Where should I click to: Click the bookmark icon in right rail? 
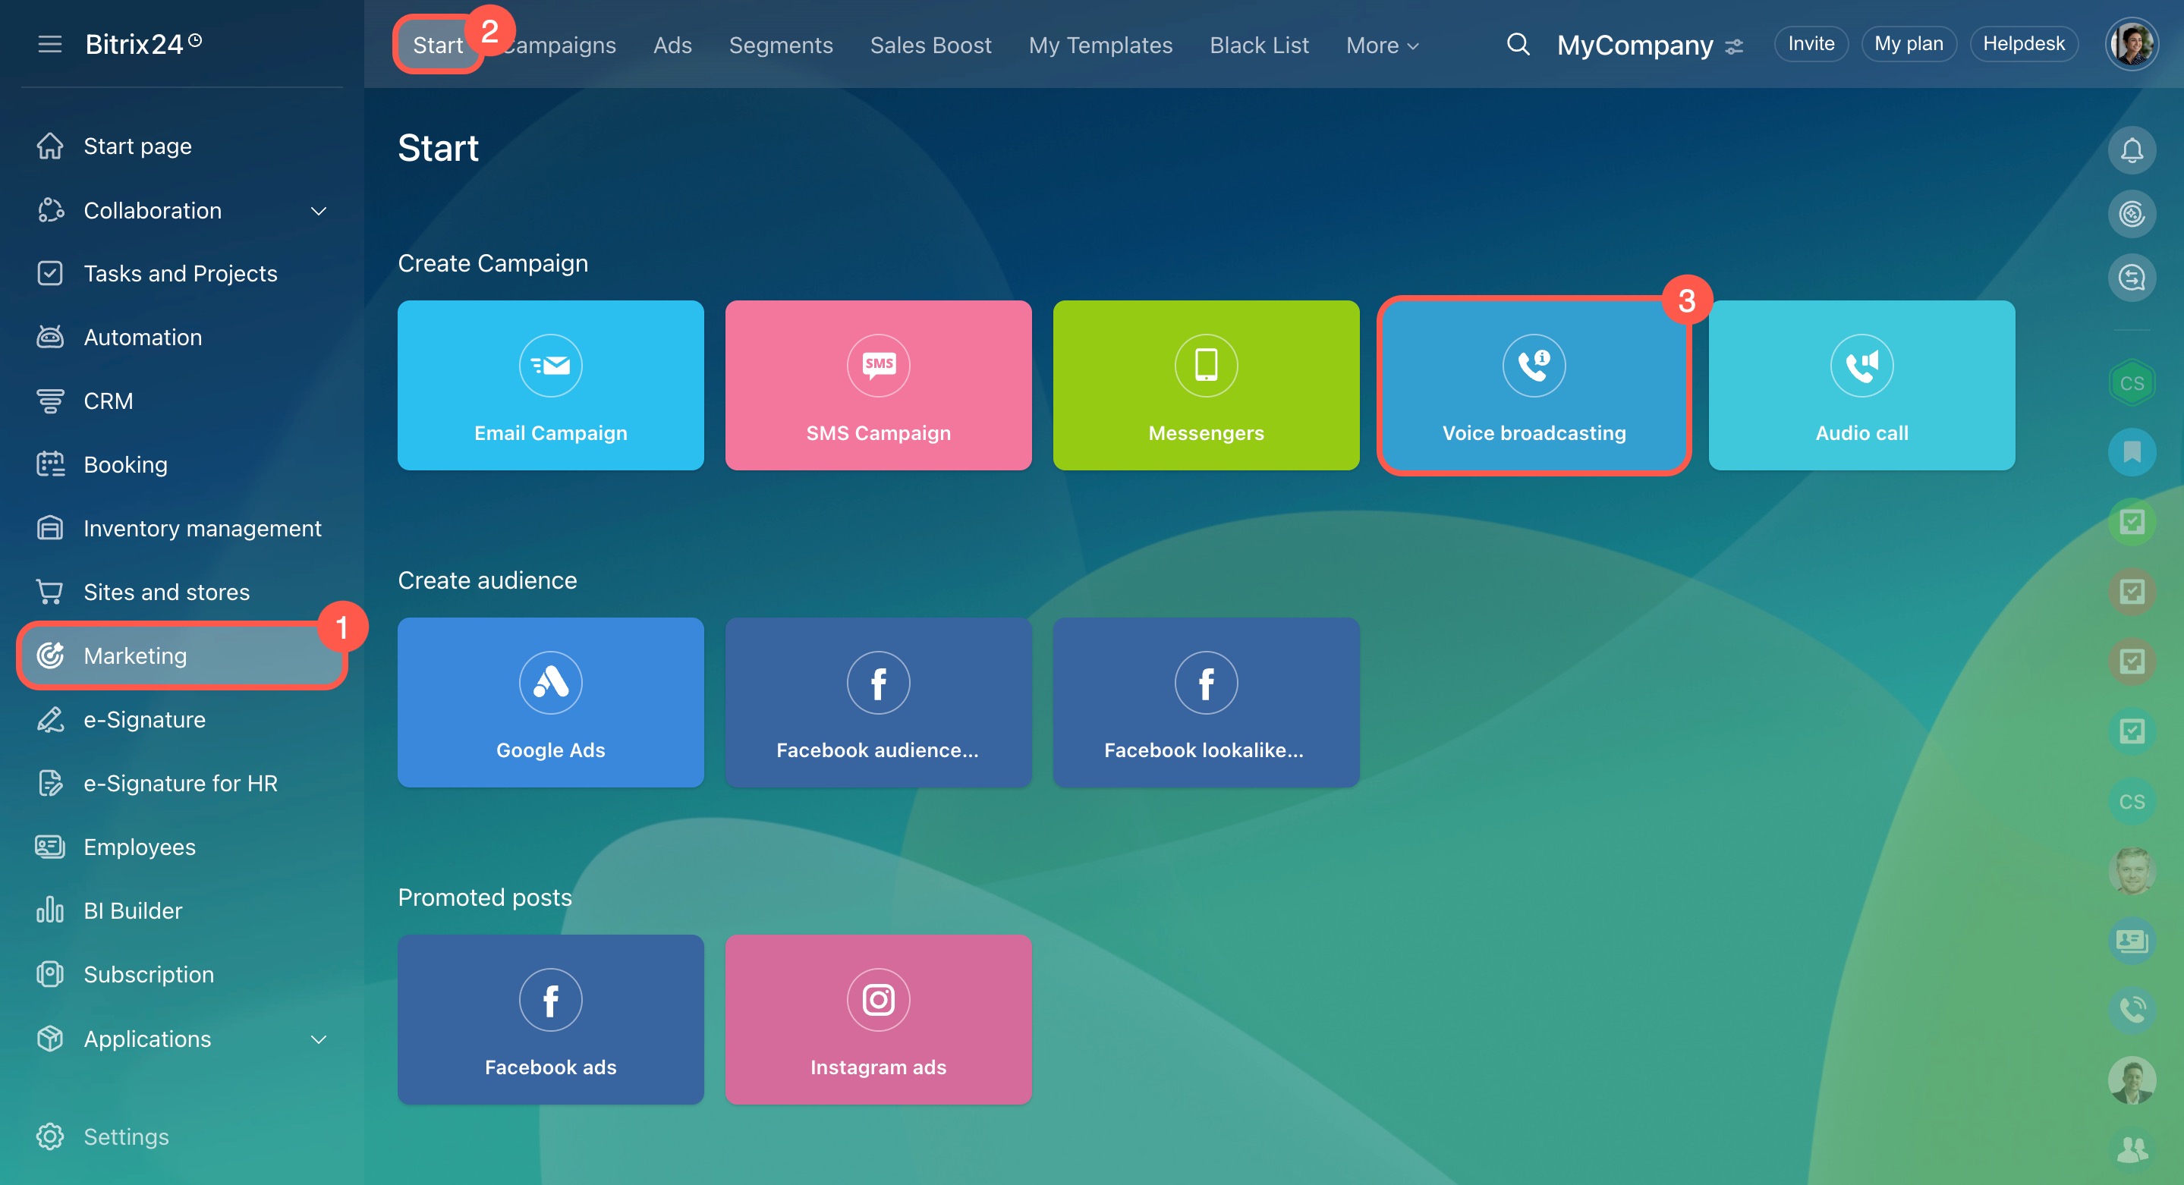pos(2131,452)
